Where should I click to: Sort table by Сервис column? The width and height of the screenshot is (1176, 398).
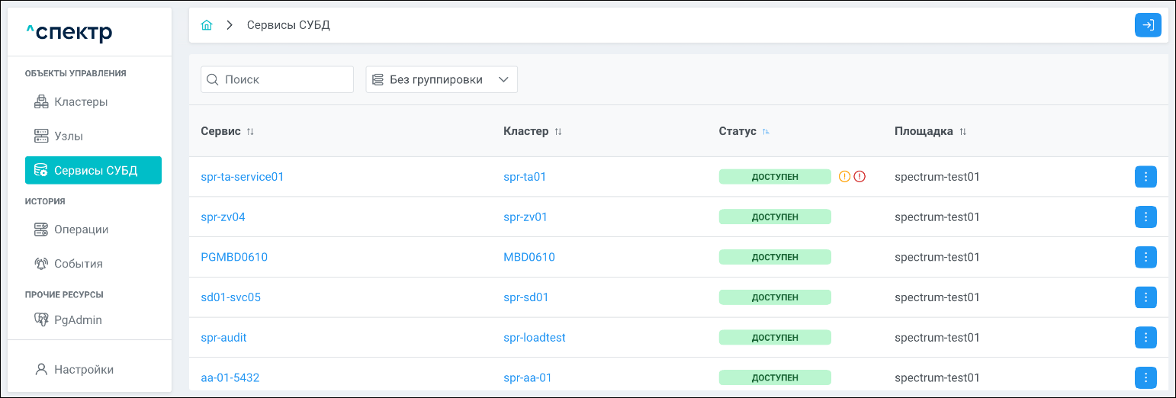coord(250,132)
